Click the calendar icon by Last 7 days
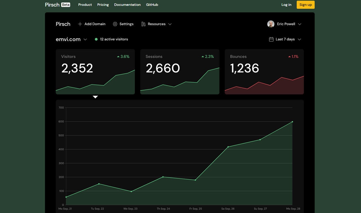 click(x=271, y=39)
